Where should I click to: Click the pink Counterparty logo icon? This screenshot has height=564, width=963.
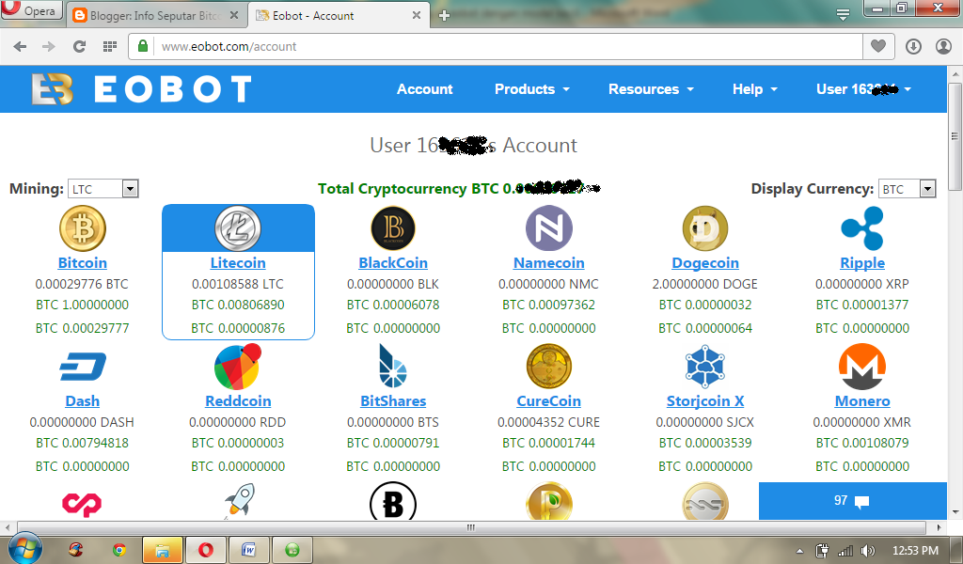point(82,504)
